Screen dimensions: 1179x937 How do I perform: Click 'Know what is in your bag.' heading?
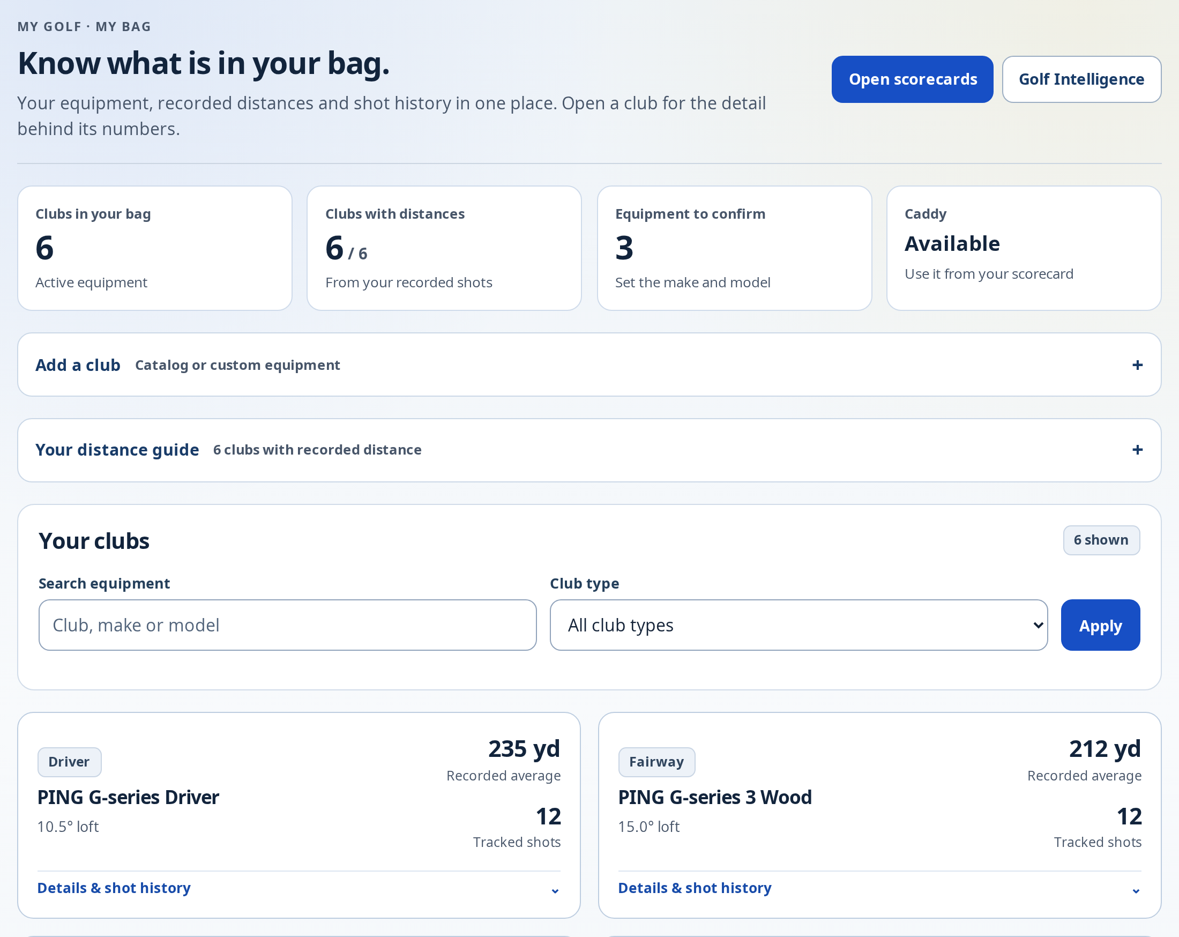point(204,63)
